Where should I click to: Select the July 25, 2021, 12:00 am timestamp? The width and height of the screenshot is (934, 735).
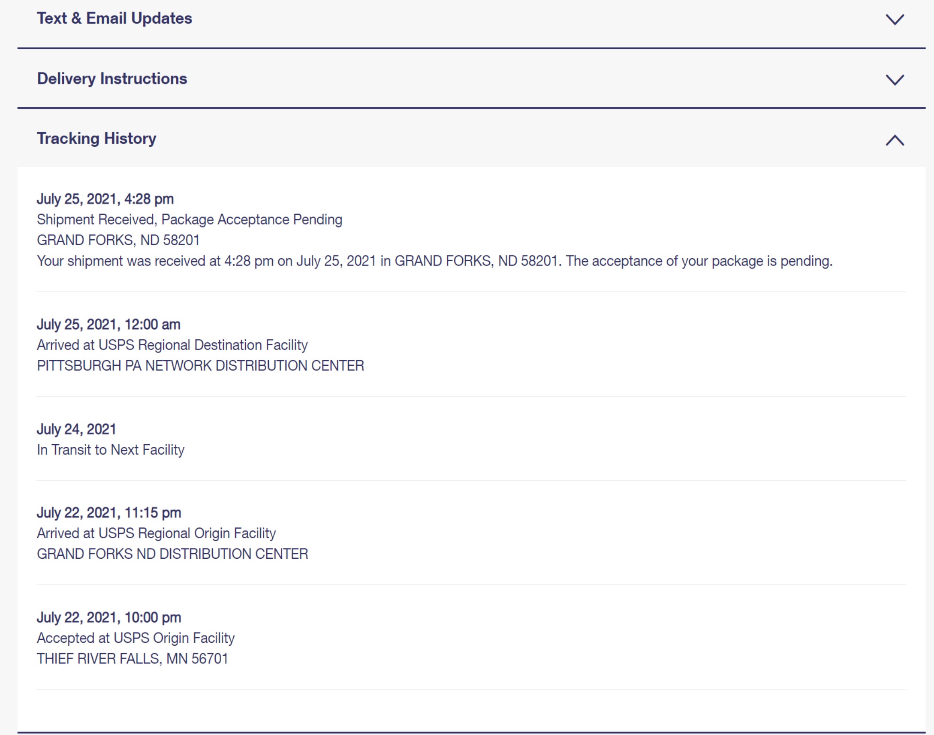(108, 324)
